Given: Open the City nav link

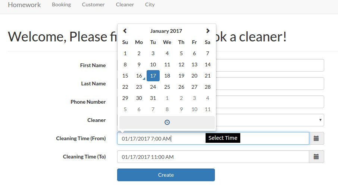Looking at the screenshot, I should tap(150, 5).
